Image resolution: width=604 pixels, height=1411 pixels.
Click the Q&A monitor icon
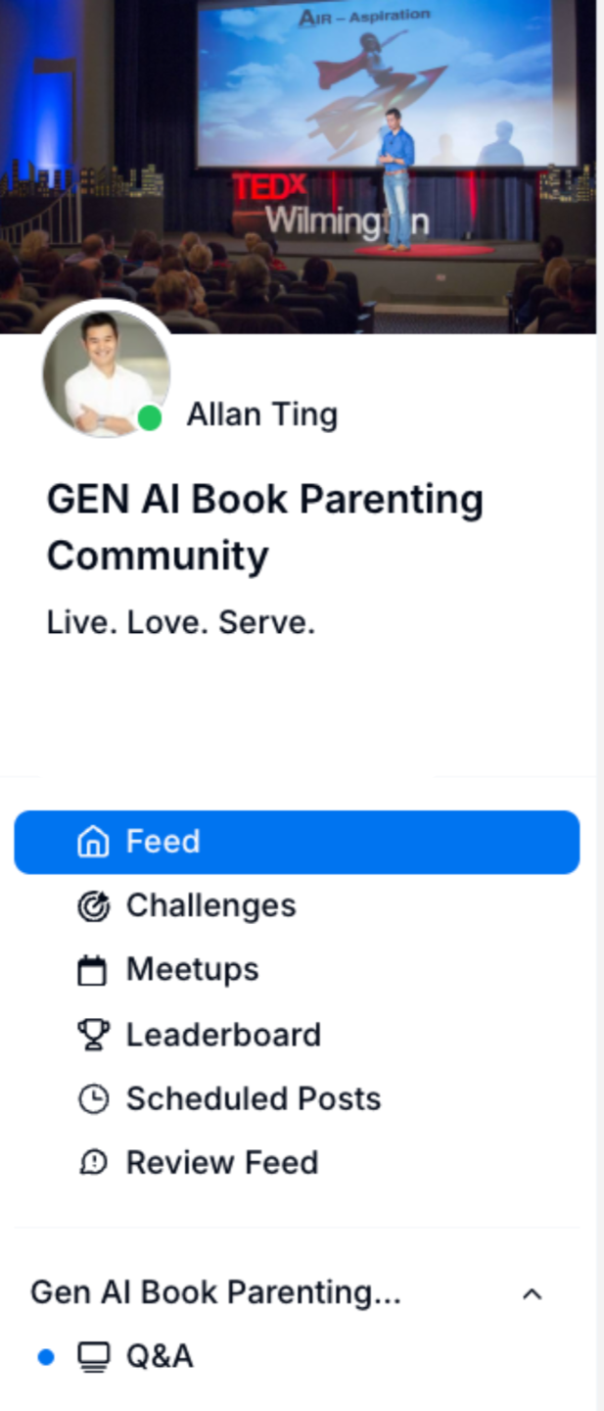click(93, 1357)
